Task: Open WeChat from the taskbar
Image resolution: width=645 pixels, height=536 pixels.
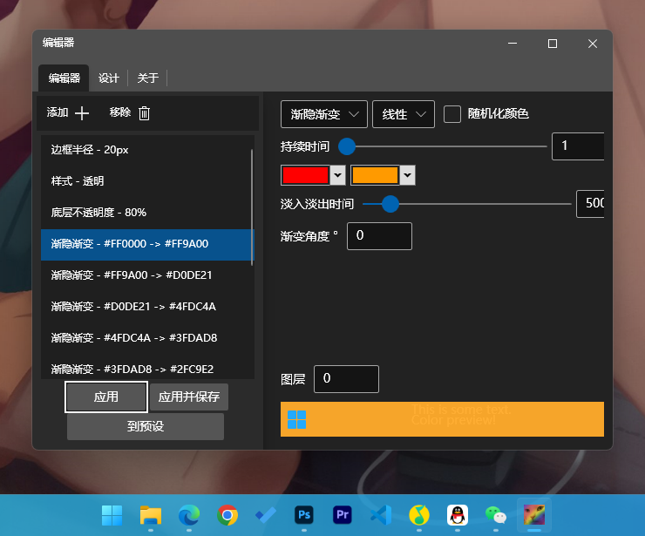Action: click(x=495, y=515)
